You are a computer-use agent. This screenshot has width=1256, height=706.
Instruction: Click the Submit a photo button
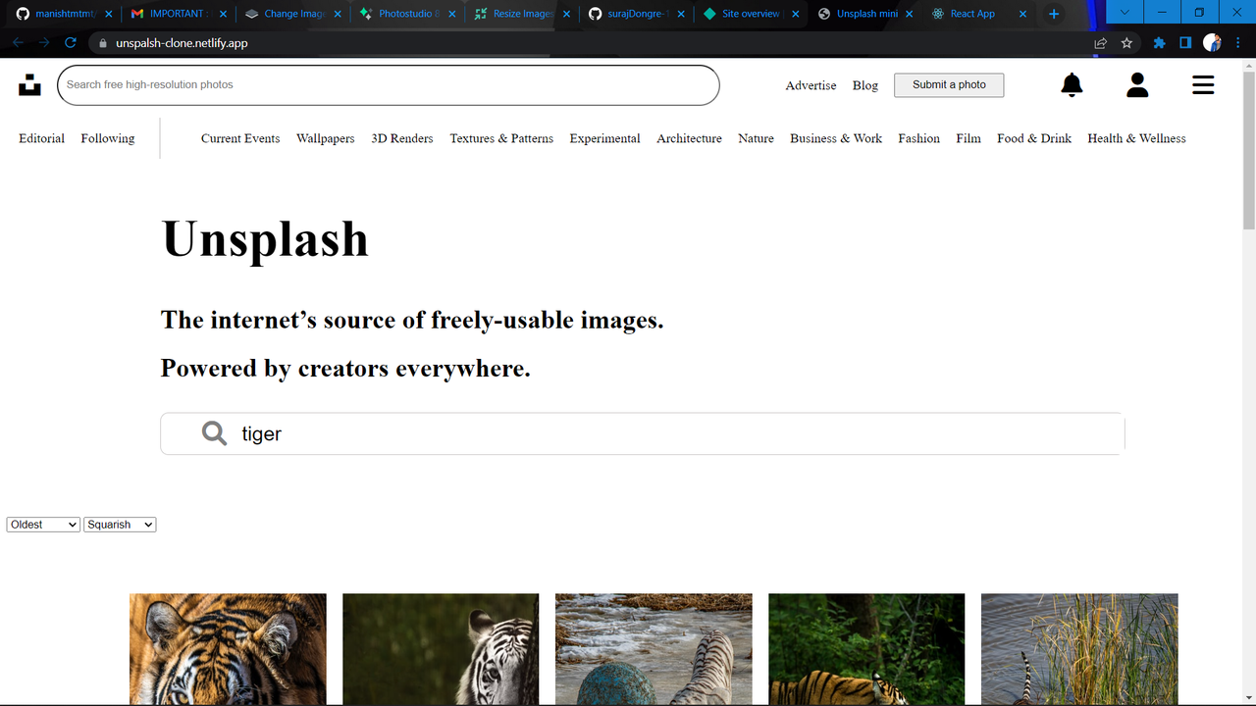pos(948,85)
